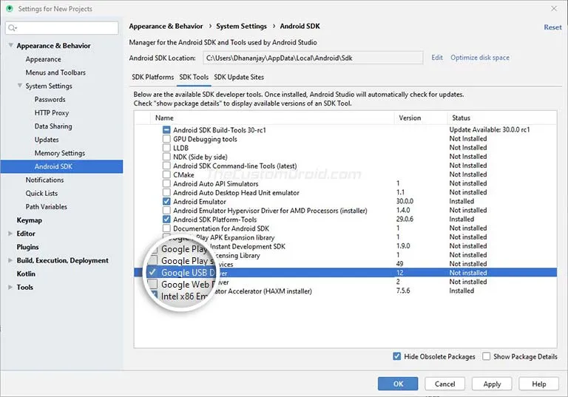
Task: Expand Build, Execution, Deployment node
Action: [10, 260]
